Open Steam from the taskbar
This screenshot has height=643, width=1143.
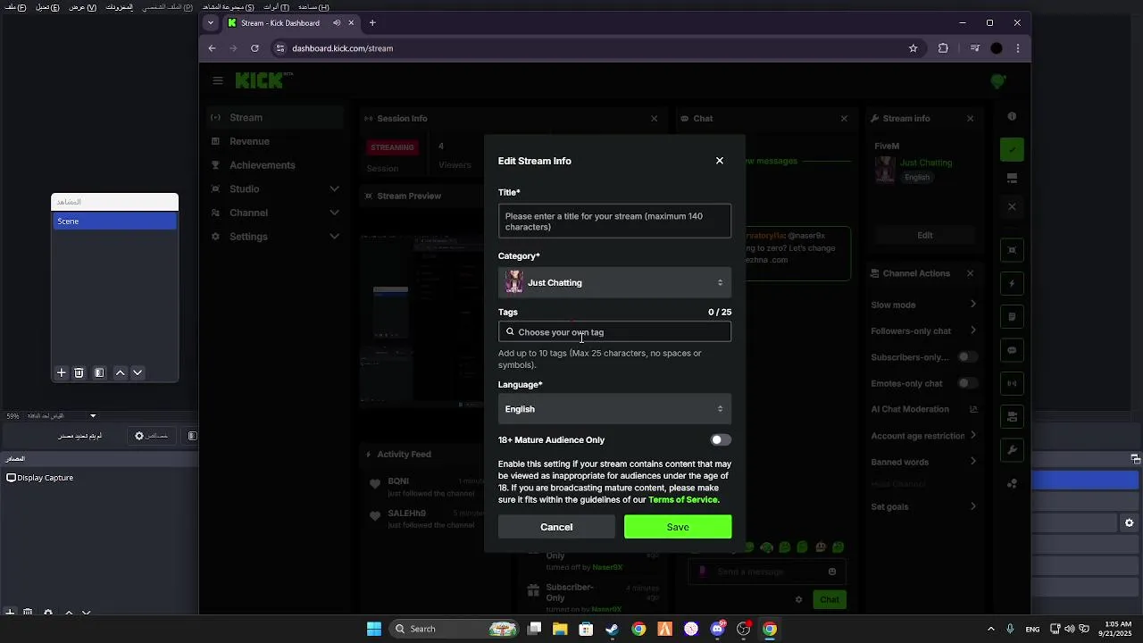[x=612, y=629]
